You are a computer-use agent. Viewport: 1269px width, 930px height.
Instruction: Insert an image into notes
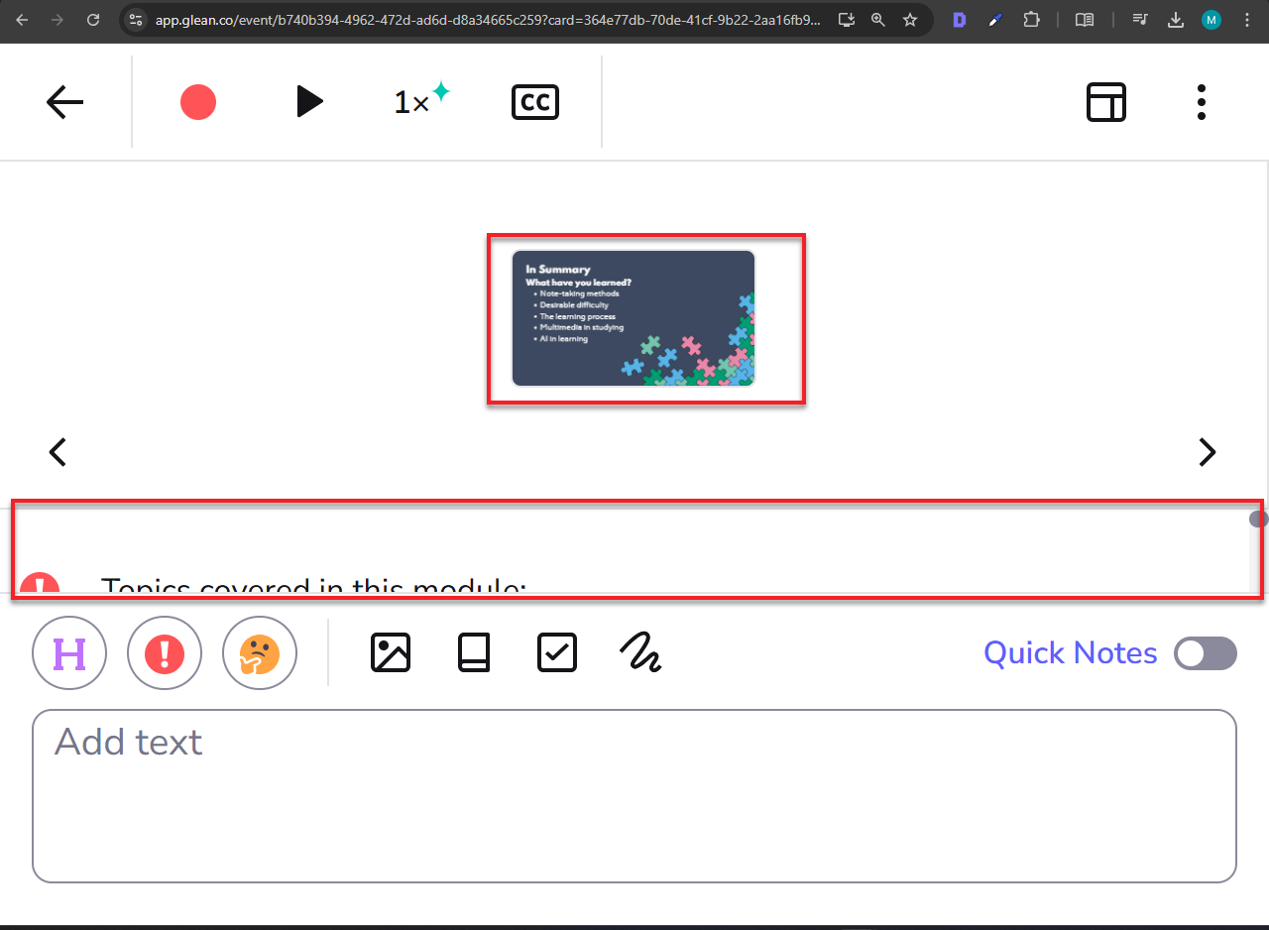(391, 653)
